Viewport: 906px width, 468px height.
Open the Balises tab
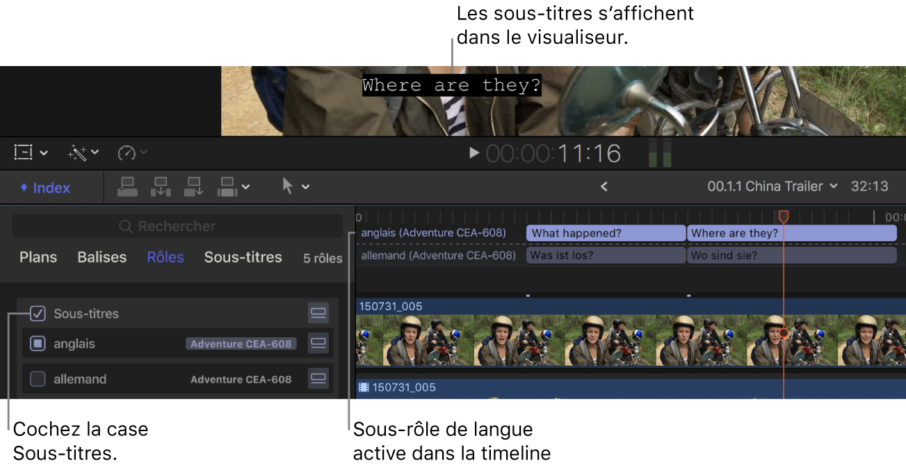[102, 257]
